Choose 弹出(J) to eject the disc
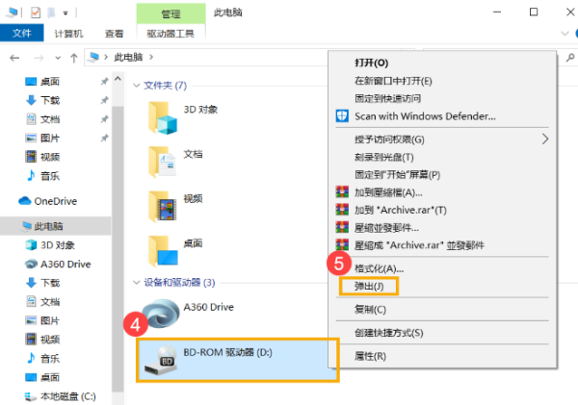Viewport: 578px width, 405px height. tap(369, 286)
